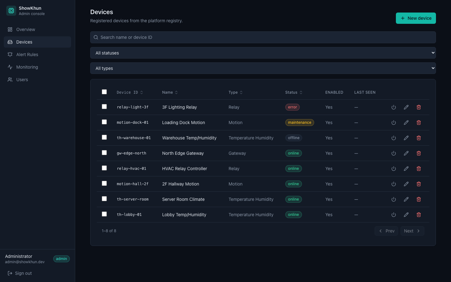Go to Alert Rules in sidebar
This screenshot has height=282, width=451.
[38, 55]
